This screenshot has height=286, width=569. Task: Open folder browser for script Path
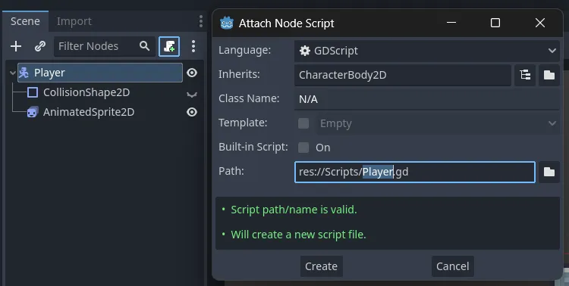(x=549, y=172)
